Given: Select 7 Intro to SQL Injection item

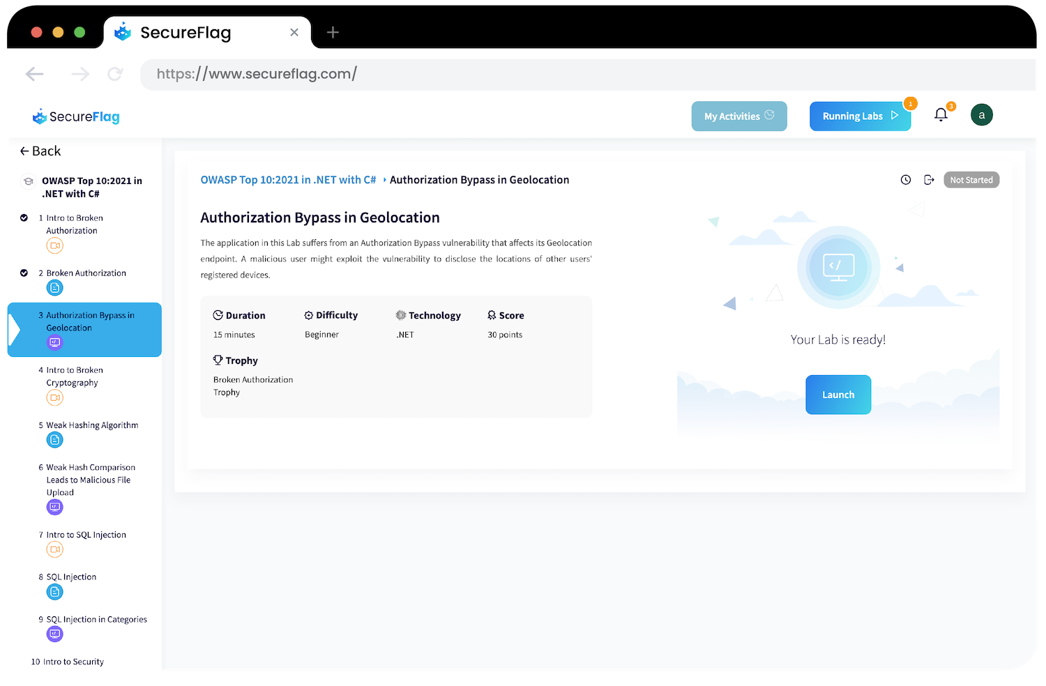Looking at the screenshot, I should coord(82,535).
